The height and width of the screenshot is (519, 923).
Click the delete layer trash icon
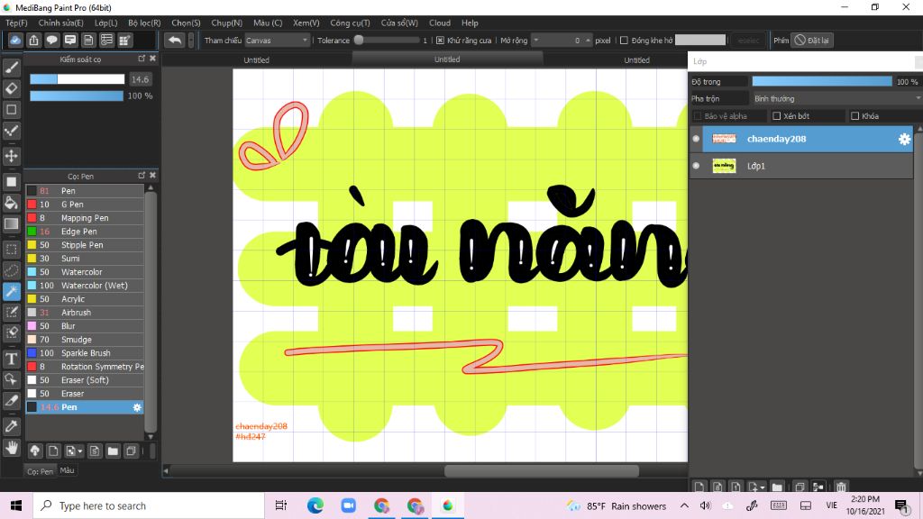[841, 487]
